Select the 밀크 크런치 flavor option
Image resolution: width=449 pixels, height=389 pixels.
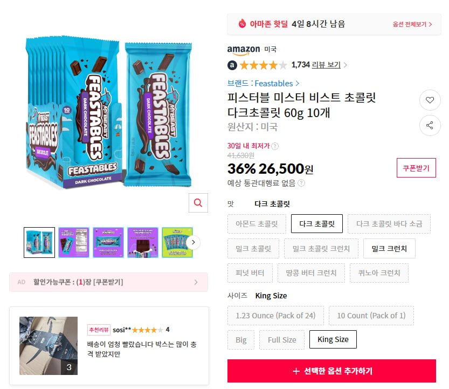(389, 249)
